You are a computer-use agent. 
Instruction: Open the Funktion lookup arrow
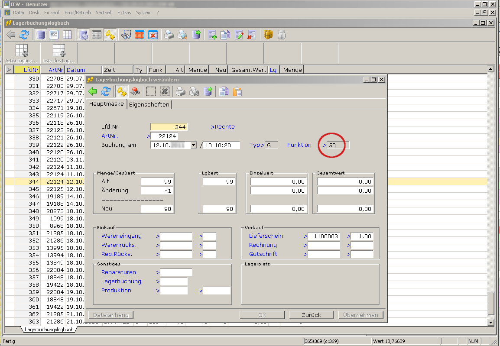[x=325, y=145]
